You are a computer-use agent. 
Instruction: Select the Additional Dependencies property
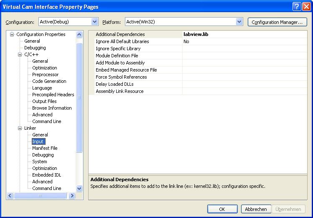120,34
